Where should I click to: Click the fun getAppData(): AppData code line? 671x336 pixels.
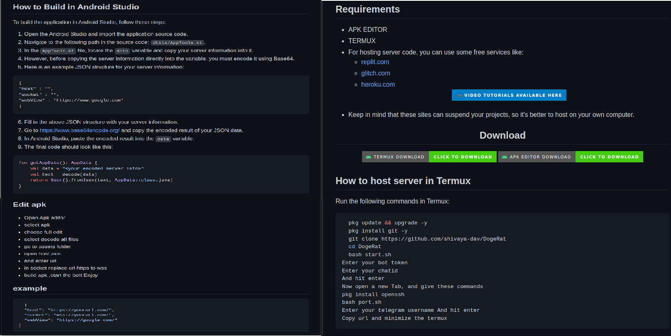[58, 162]
